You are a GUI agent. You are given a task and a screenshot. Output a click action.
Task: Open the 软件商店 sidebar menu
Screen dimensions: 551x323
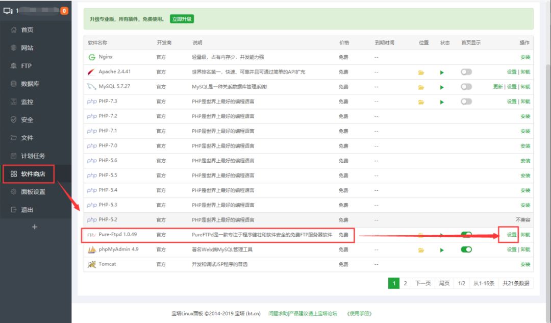pyautogui.click(x=33, y=174)
